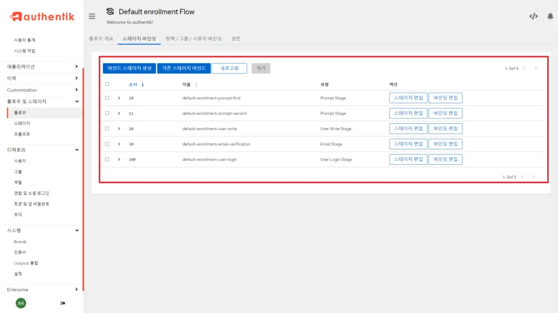
Task: Open 사용자 in the sidebar directory
Action: coord(20,161)
